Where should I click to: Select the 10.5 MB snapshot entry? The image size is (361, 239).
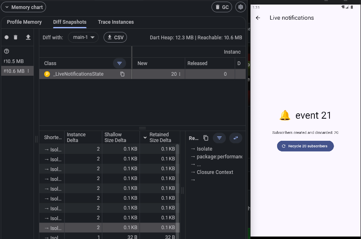[18, 61]
